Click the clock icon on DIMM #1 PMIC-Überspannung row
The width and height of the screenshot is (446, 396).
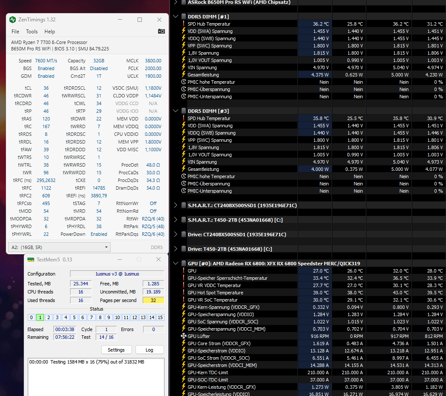click(x=184, y=89)
